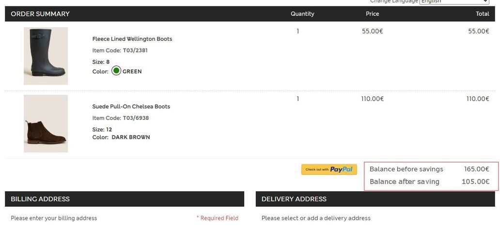Click the Balance before savings amount
Screen dimensions: 500x232
point(476,169)
